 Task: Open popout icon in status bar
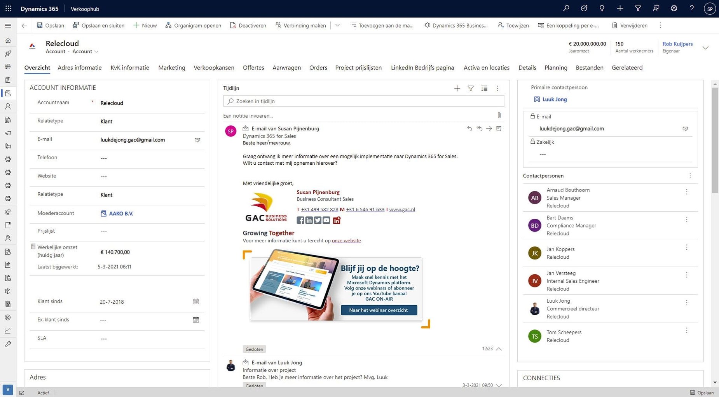coord(22,393)
